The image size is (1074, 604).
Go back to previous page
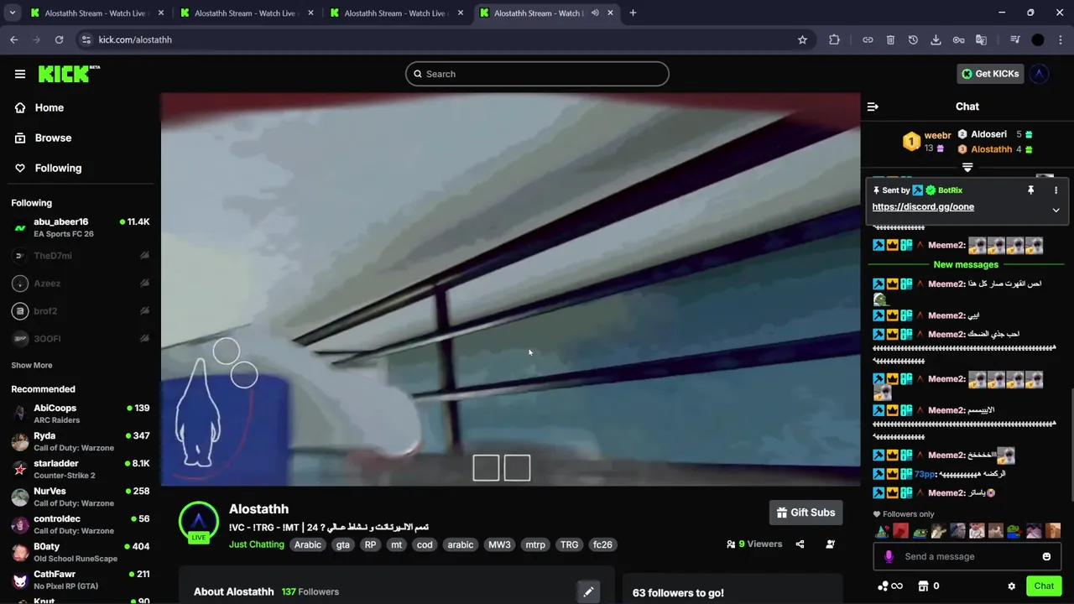pos(13,39)
